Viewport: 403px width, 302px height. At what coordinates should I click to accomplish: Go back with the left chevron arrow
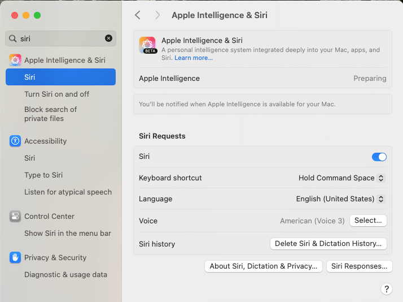click(x=138, y=15)
